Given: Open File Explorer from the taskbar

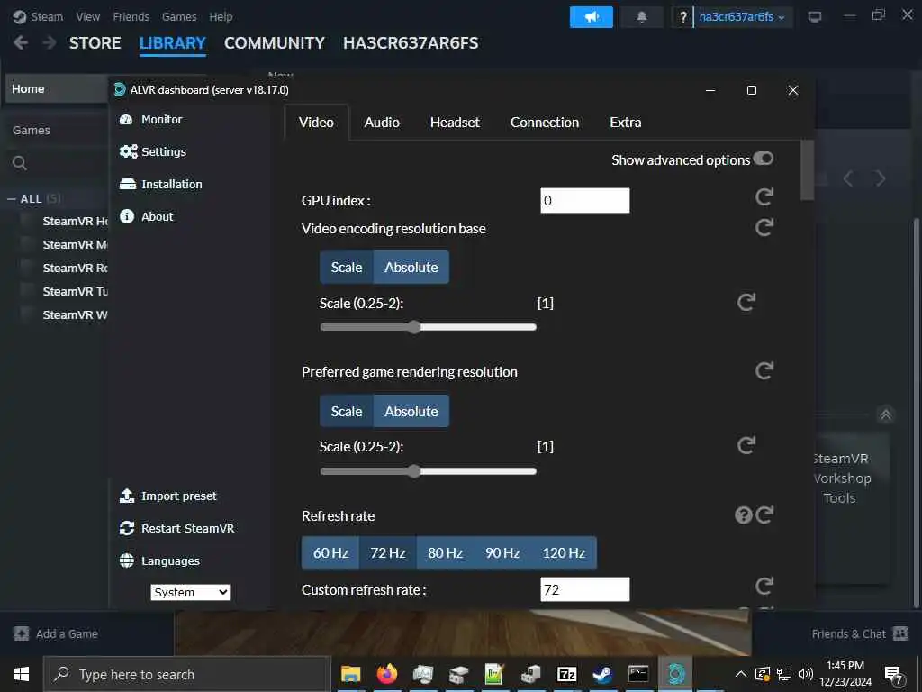Looking at the screenshot, I should (351, 674).
